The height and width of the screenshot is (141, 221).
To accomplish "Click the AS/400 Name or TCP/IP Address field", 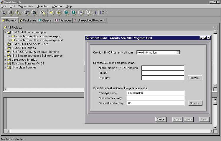I will click(163, 68).
